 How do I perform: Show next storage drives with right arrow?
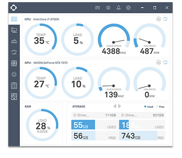point(120,106)
